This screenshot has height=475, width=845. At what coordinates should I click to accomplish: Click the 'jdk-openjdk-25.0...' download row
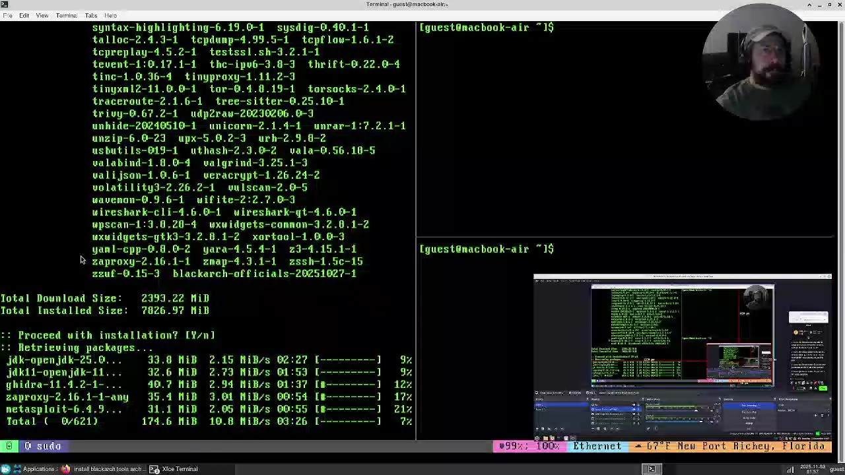pyautogui.click(x=209, y=360)
